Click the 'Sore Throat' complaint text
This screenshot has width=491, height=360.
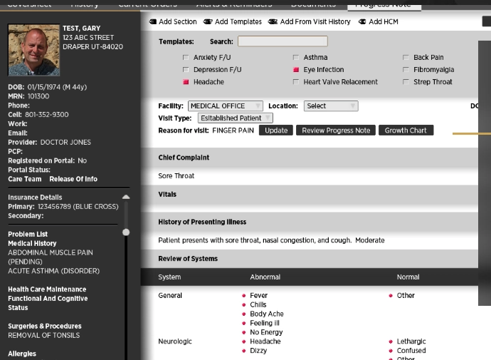[x=176, y=176]
